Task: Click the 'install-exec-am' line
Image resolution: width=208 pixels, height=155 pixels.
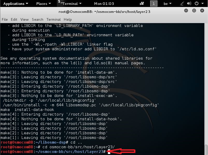Action: pyautogui.click(x=59, y=96)
